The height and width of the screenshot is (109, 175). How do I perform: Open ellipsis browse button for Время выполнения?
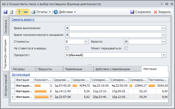pyautogui.click(x=163, y=28)
